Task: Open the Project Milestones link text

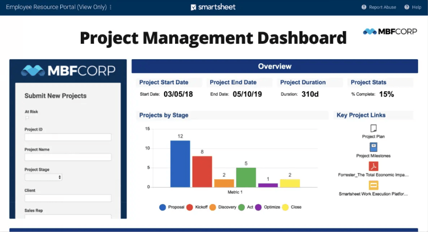Action: (x=373, y=156)
